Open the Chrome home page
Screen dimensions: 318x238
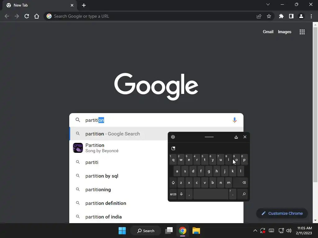tap(37, 16)
